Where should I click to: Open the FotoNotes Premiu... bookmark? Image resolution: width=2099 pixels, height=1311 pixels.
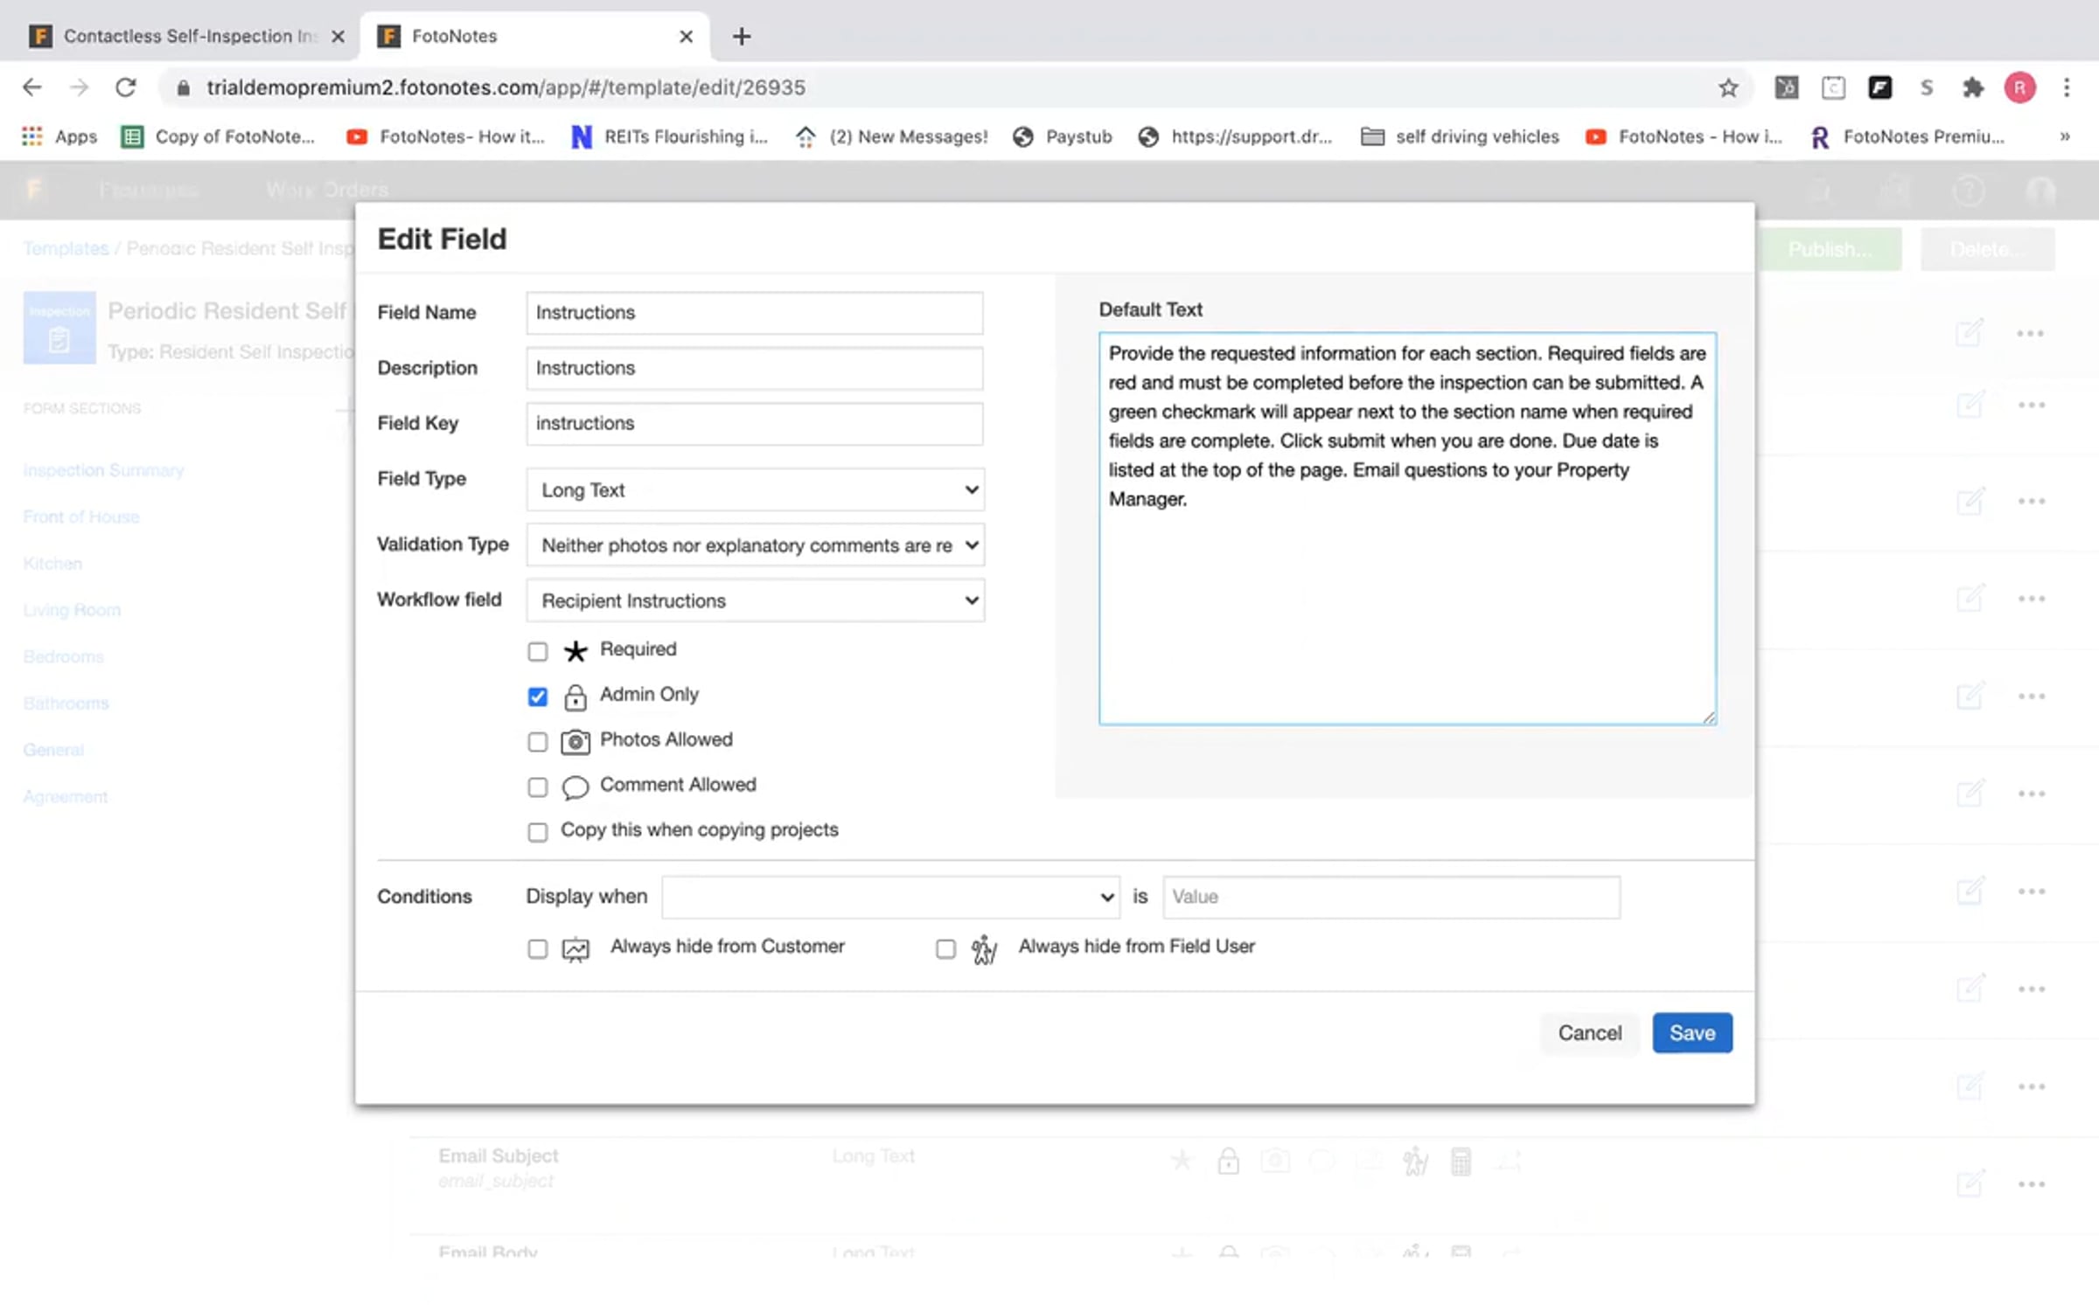point(1907,136)
